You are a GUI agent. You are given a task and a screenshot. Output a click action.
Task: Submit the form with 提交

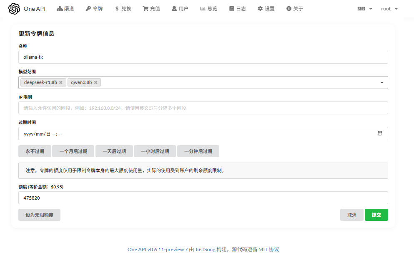[x=376, y=215]
